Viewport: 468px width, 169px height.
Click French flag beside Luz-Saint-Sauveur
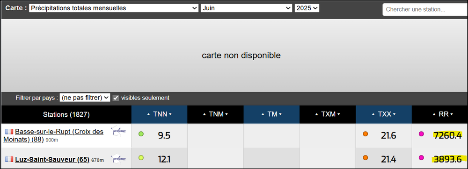click(x=9, y=160)
